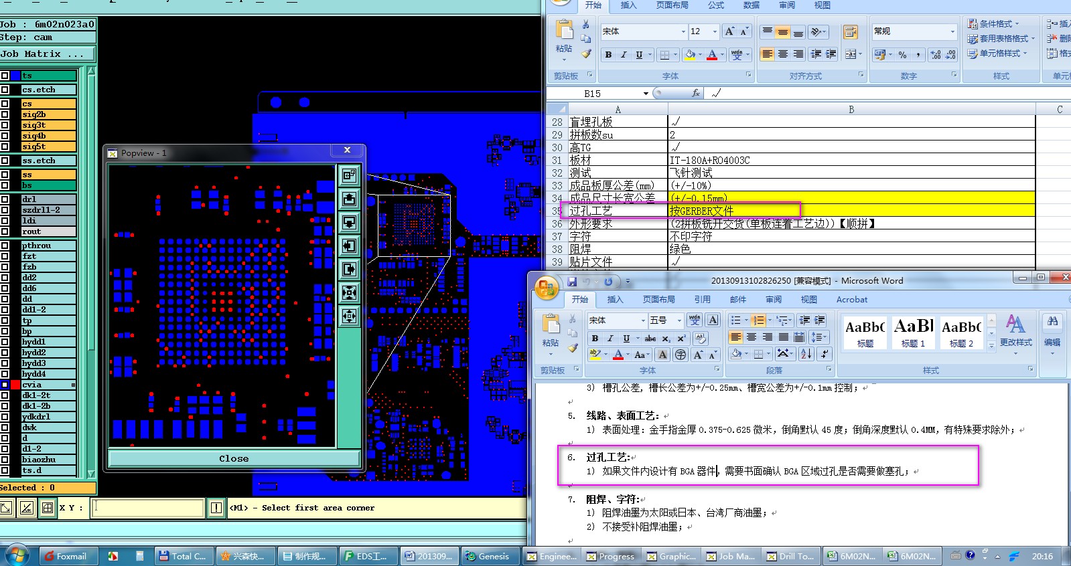Click the Genesis area-select tool icon left of X Y
Viewport: 1071px width, 566px height.
click(x=6, y=508)
